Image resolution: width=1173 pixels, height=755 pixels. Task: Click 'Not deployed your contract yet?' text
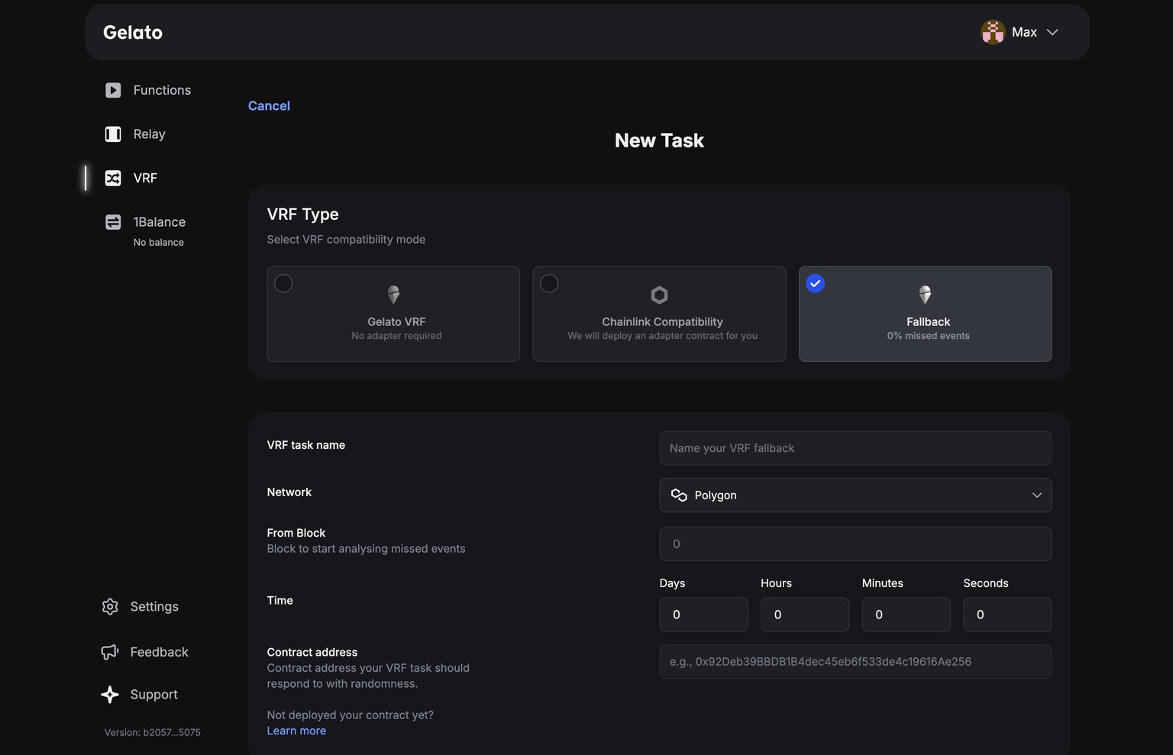(x=350, y=715)
